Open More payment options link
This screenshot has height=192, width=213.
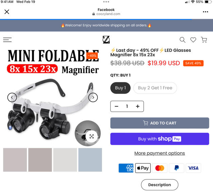160,153
